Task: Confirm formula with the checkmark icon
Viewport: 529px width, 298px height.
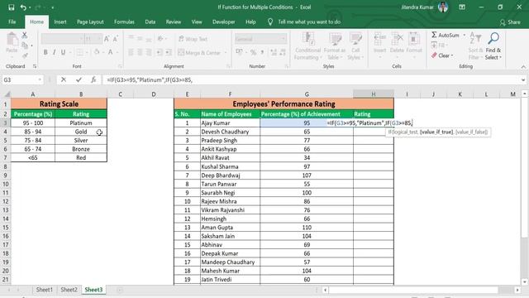Action: [79, 79]
